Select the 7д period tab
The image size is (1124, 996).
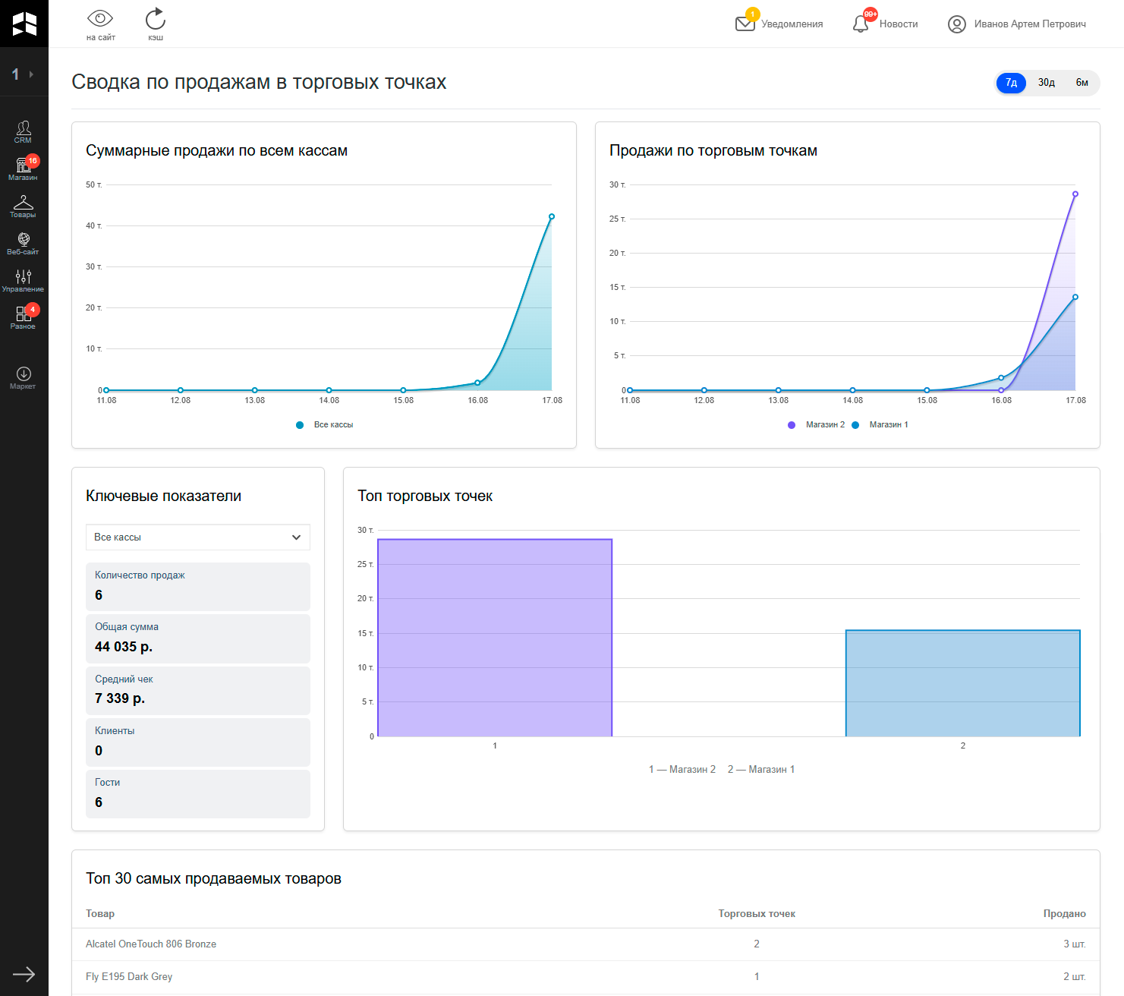tap(1011, 83)
